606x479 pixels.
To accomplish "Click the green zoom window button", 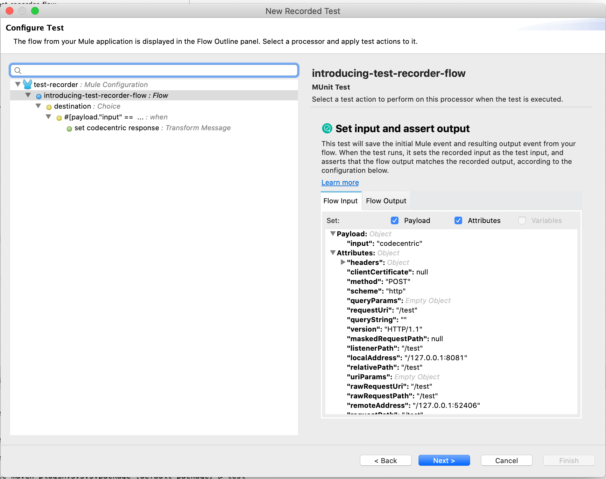I will (x=35, y=11).
